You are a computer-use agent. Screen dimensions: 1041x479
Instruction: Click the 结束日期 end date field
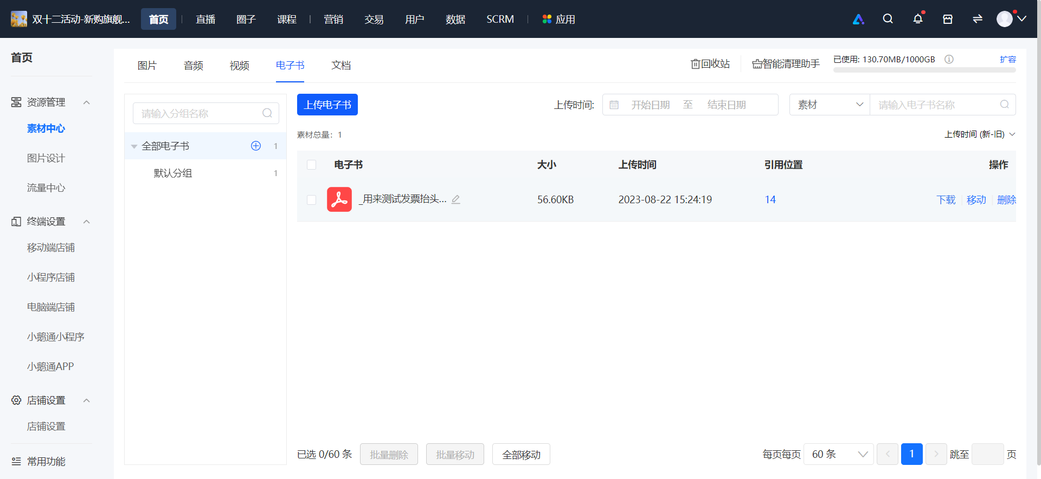(727, 105)
